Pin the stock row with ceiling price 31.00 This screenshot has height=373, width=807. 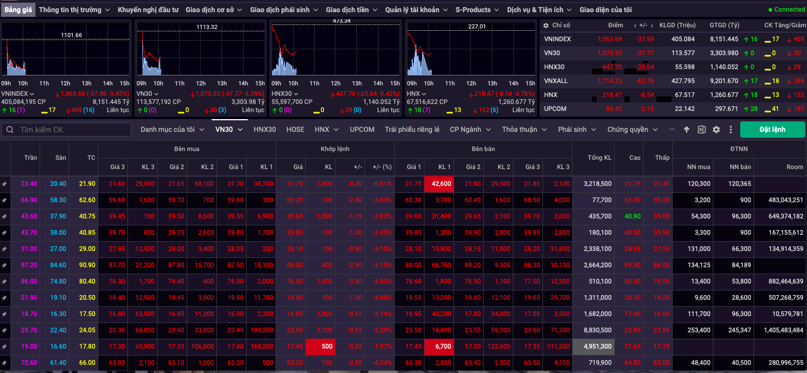coord(5,249)
